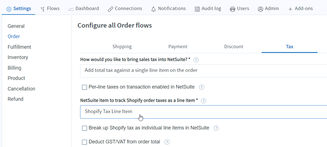Click the Notifications bell icon

(154, 9)
